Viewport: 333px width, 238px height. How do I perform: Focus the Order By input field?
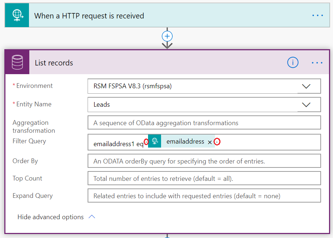pos(204,161)
